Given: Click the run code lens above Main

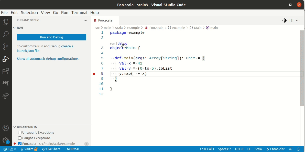Looking at the screenshot, I should 112,44.
